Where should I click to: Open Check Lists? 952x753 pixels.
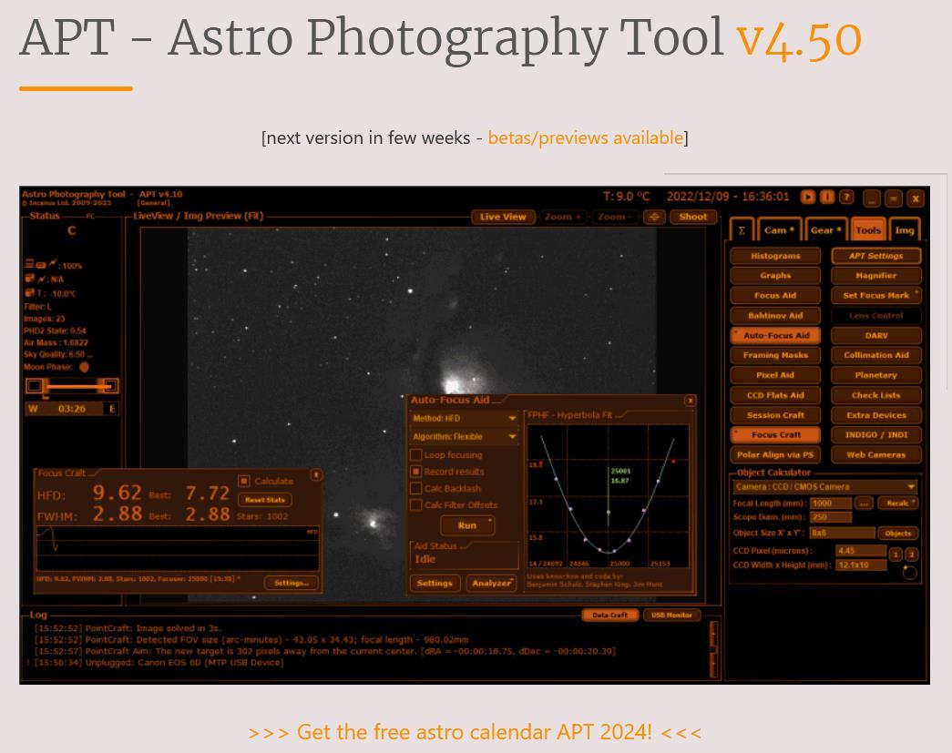click(x=876, y=395)
